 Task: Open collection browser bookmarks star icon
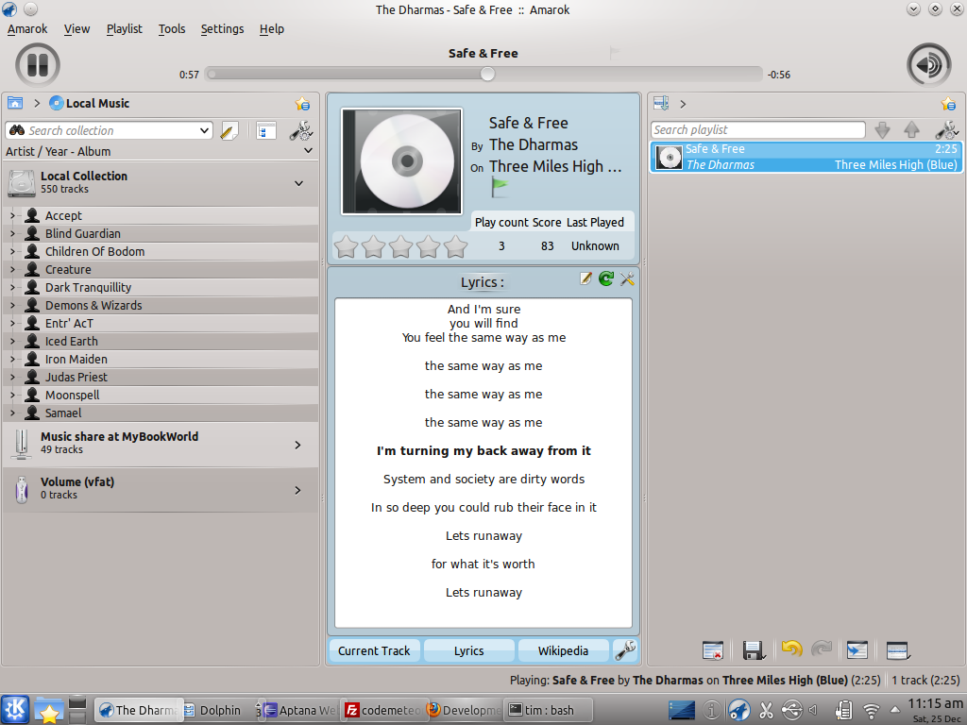[x=302, y=104]
